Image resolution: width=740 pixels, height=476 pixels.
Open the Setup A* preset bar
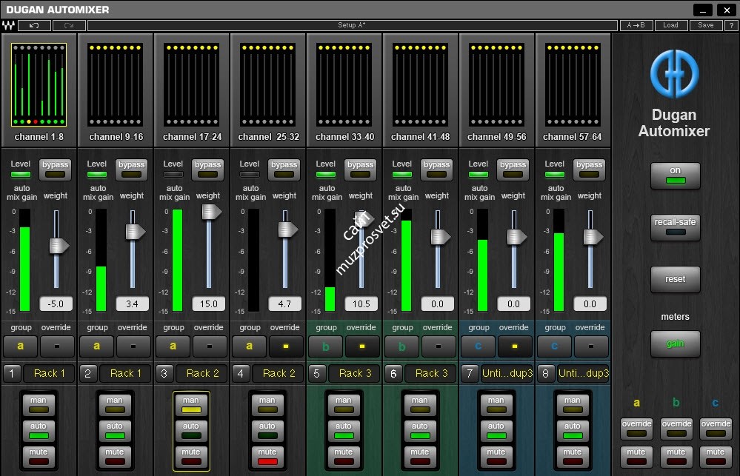point(352,25)
